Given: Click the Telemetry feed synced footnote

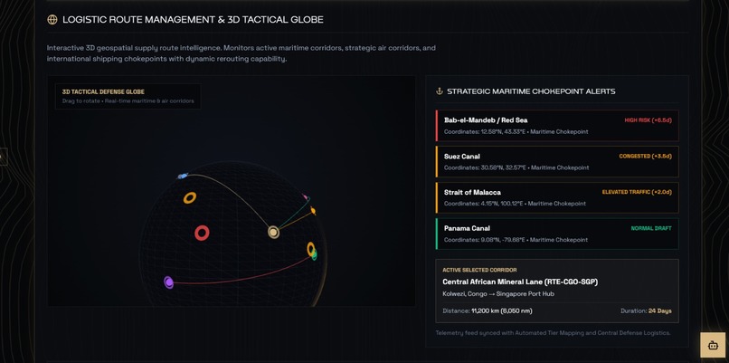Looking at the screenshot, I should [553, 333].
